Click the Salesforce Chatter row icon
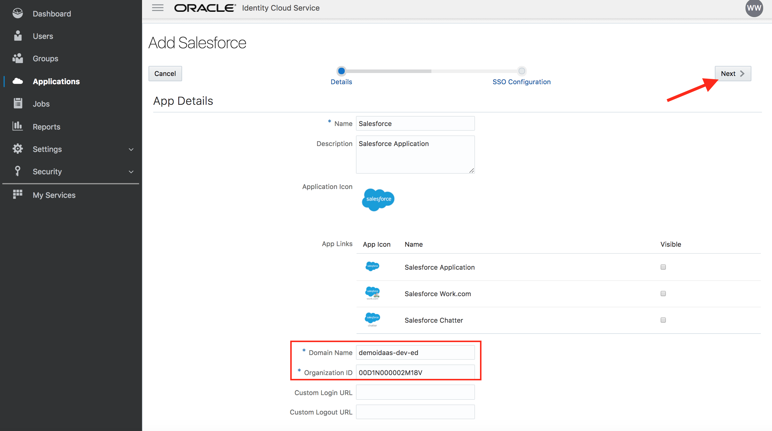The image size is (772, 431). coord(372,319)
